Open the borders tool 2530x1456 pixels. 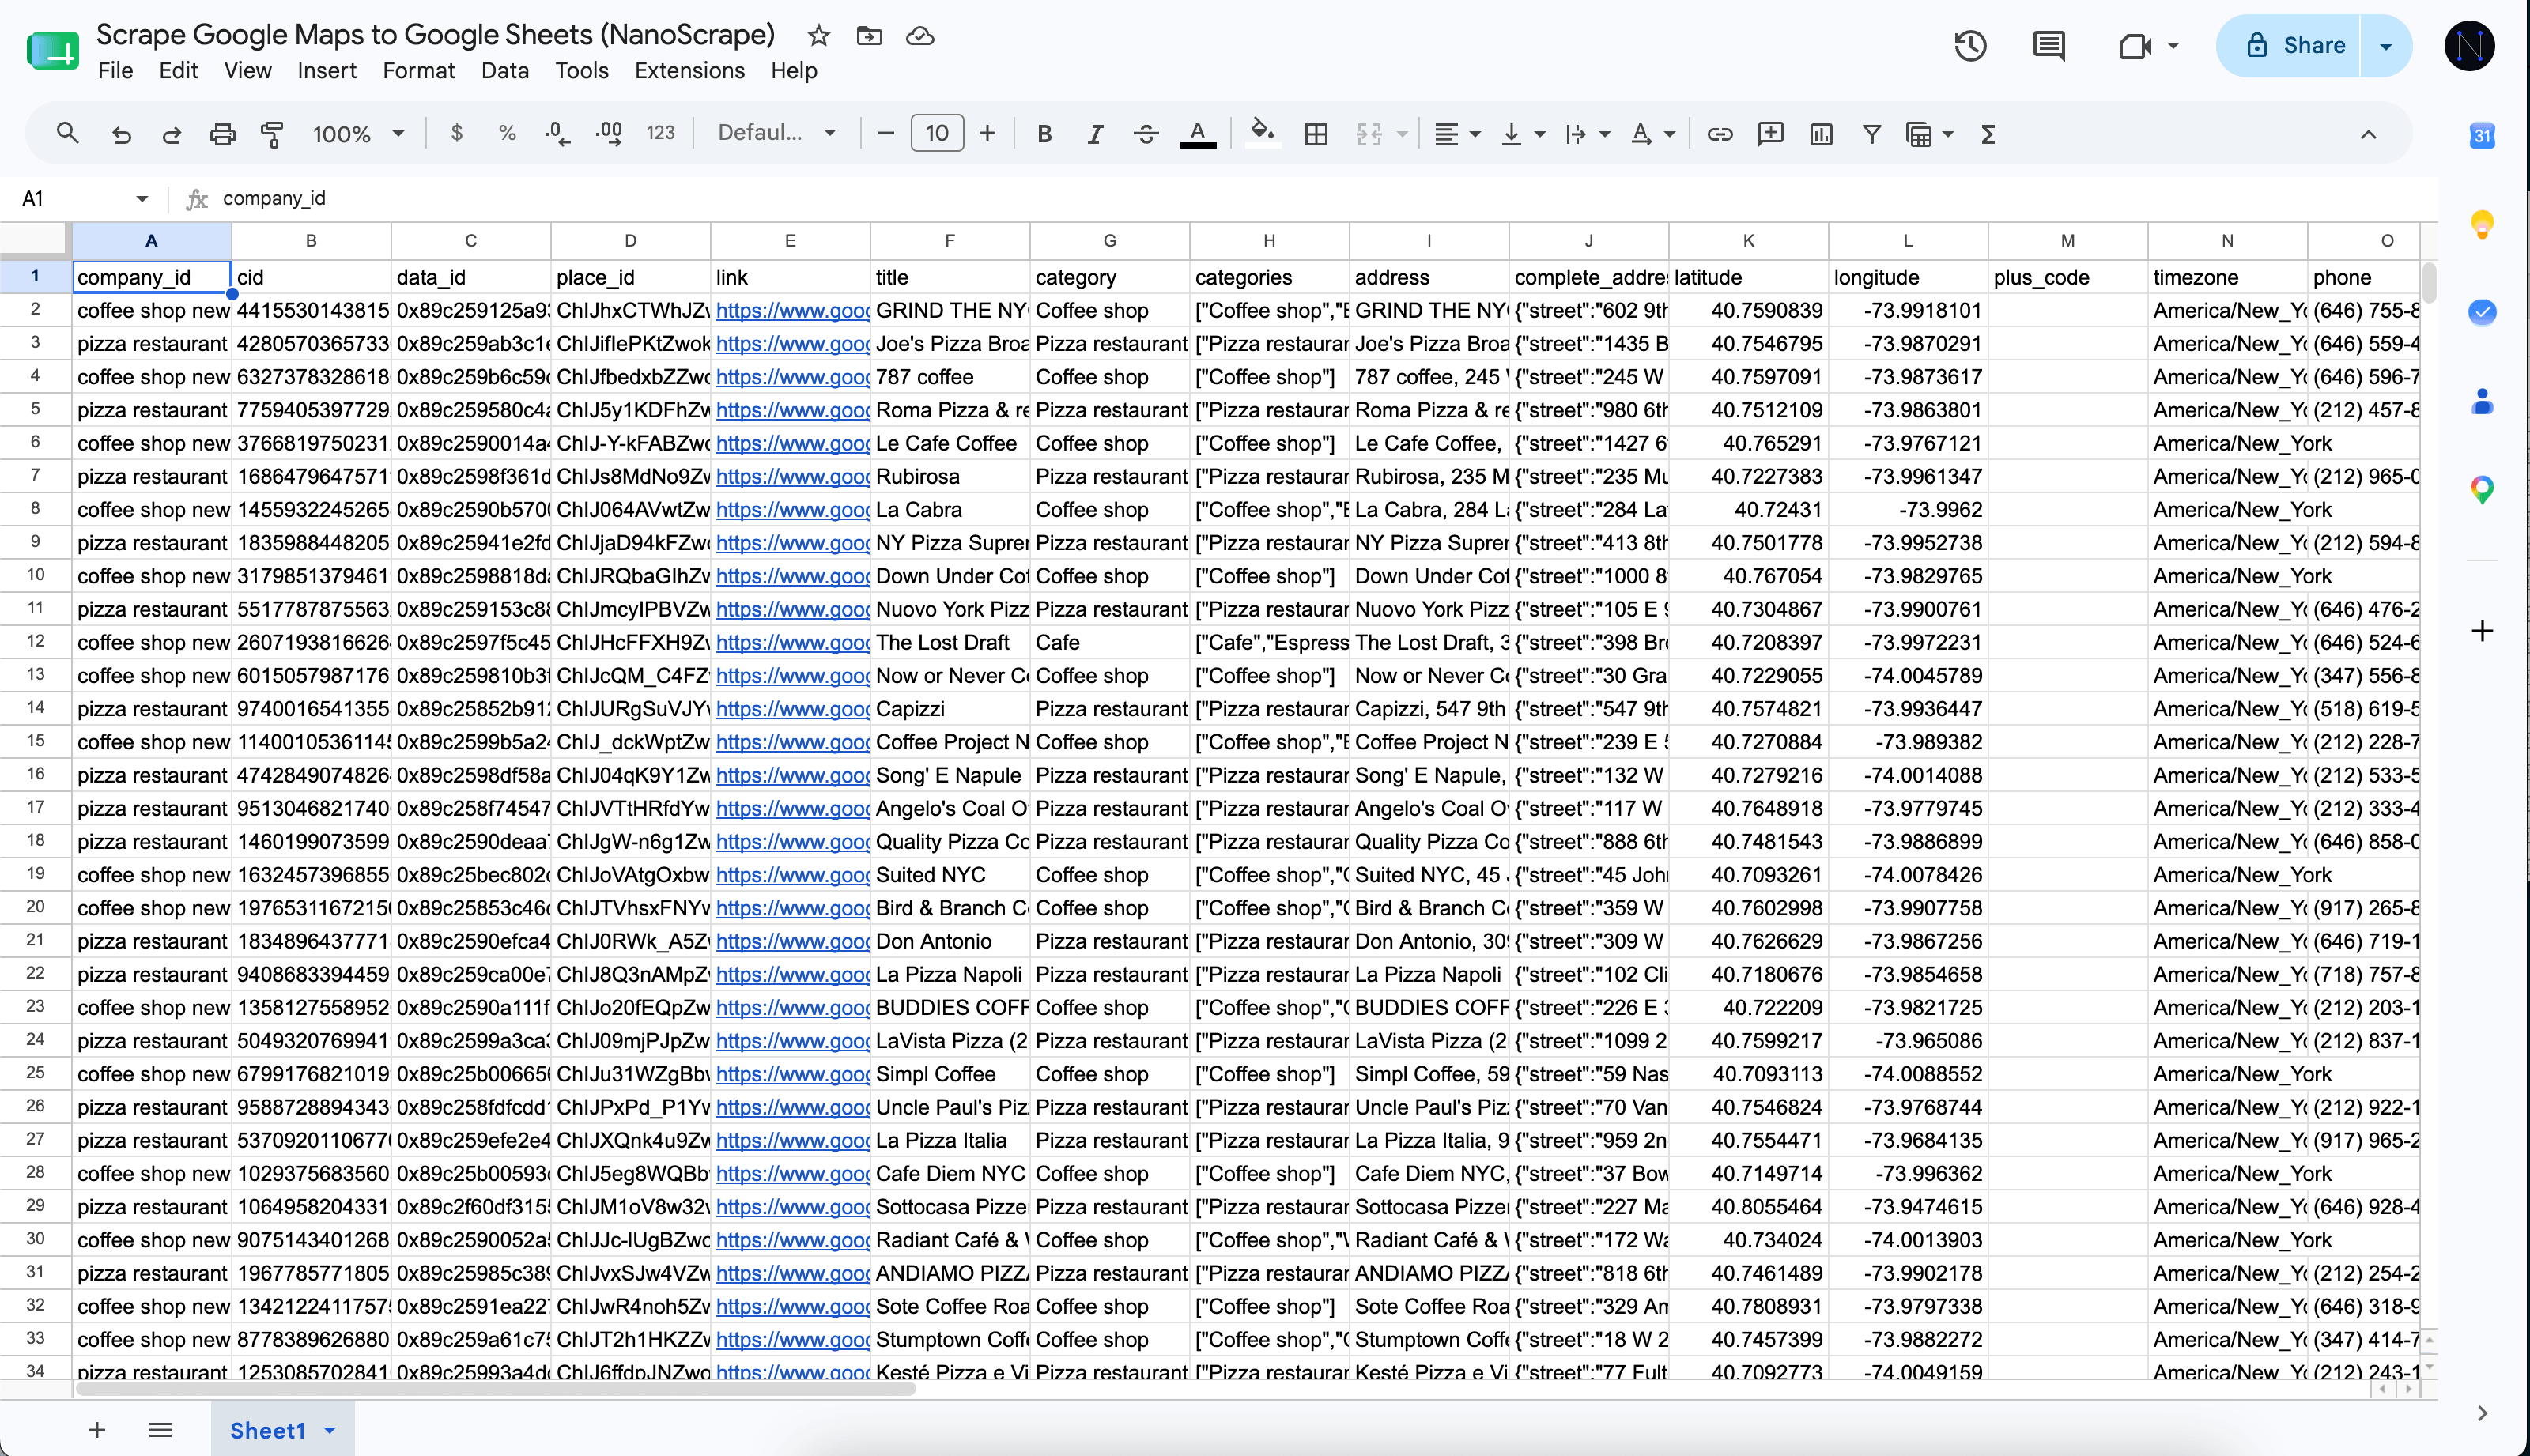click(x=1317, y=134)
